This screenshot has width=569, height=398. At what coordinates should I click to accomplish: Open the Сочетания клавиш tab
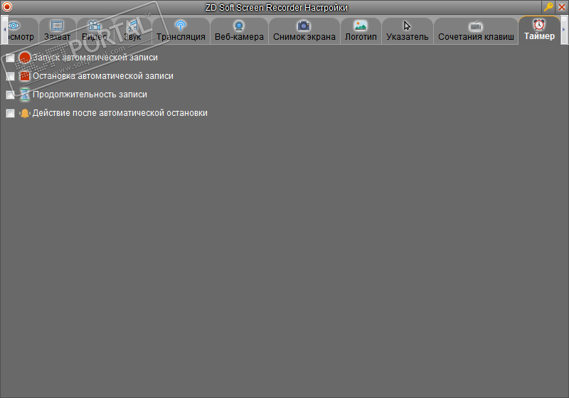click(x=476, y=31)
